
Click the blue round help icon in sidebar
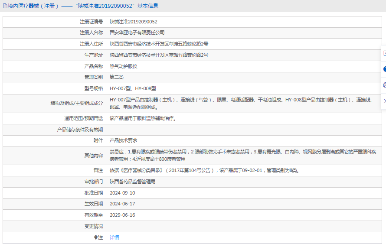click(x=384, y=69)
